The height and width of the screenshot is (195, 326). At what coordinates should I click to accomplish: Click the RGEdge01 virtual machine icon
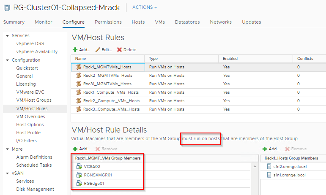tap(79, 183)
